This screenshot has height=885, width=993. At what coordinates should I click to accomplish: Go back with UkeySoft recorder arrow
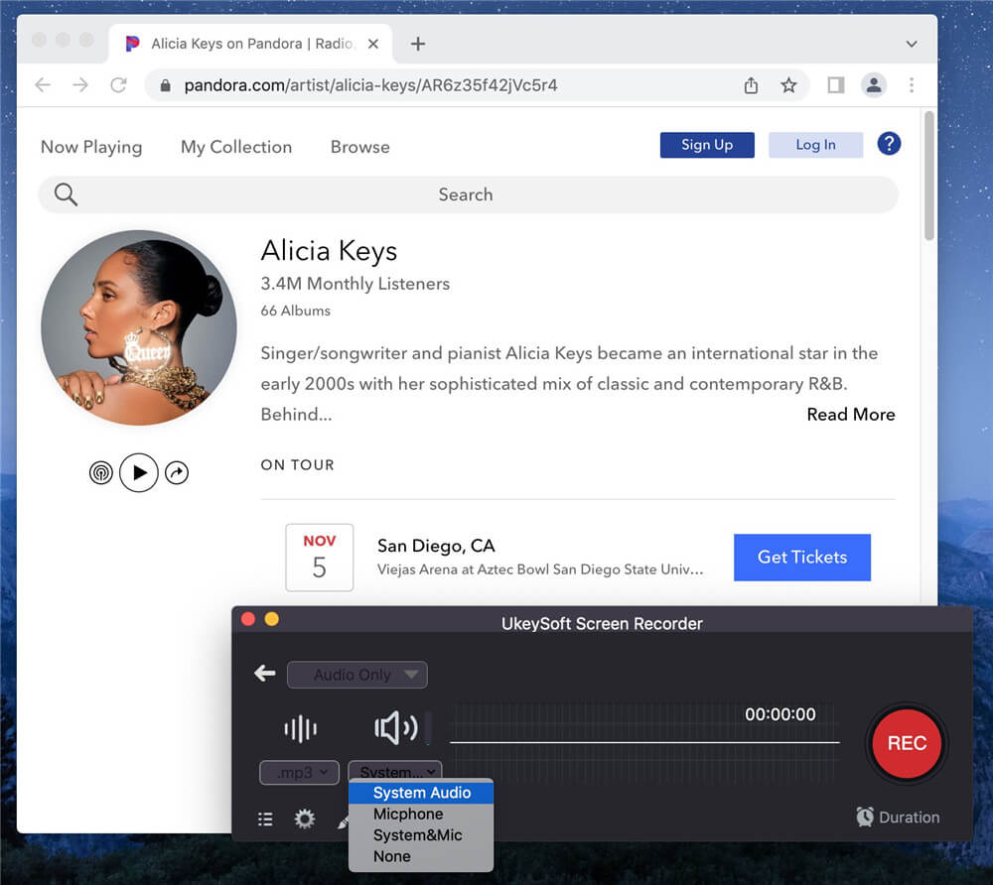tap(265, 673)
